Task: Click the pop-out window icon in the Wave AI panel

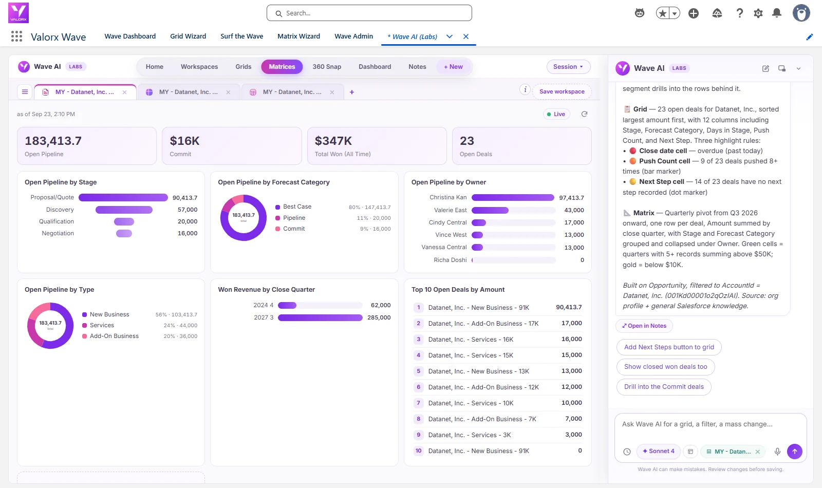Action: tap(782, 68)
